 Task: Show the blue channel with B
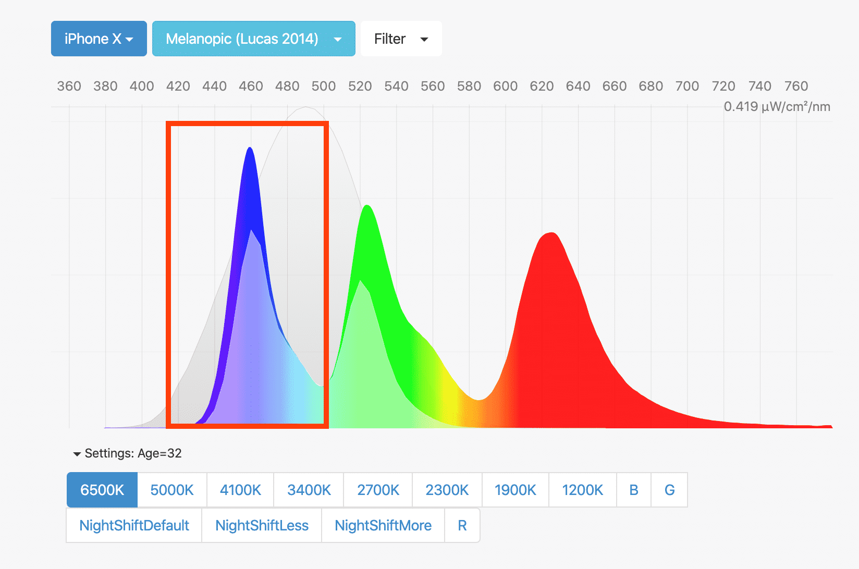coord(634,490)
